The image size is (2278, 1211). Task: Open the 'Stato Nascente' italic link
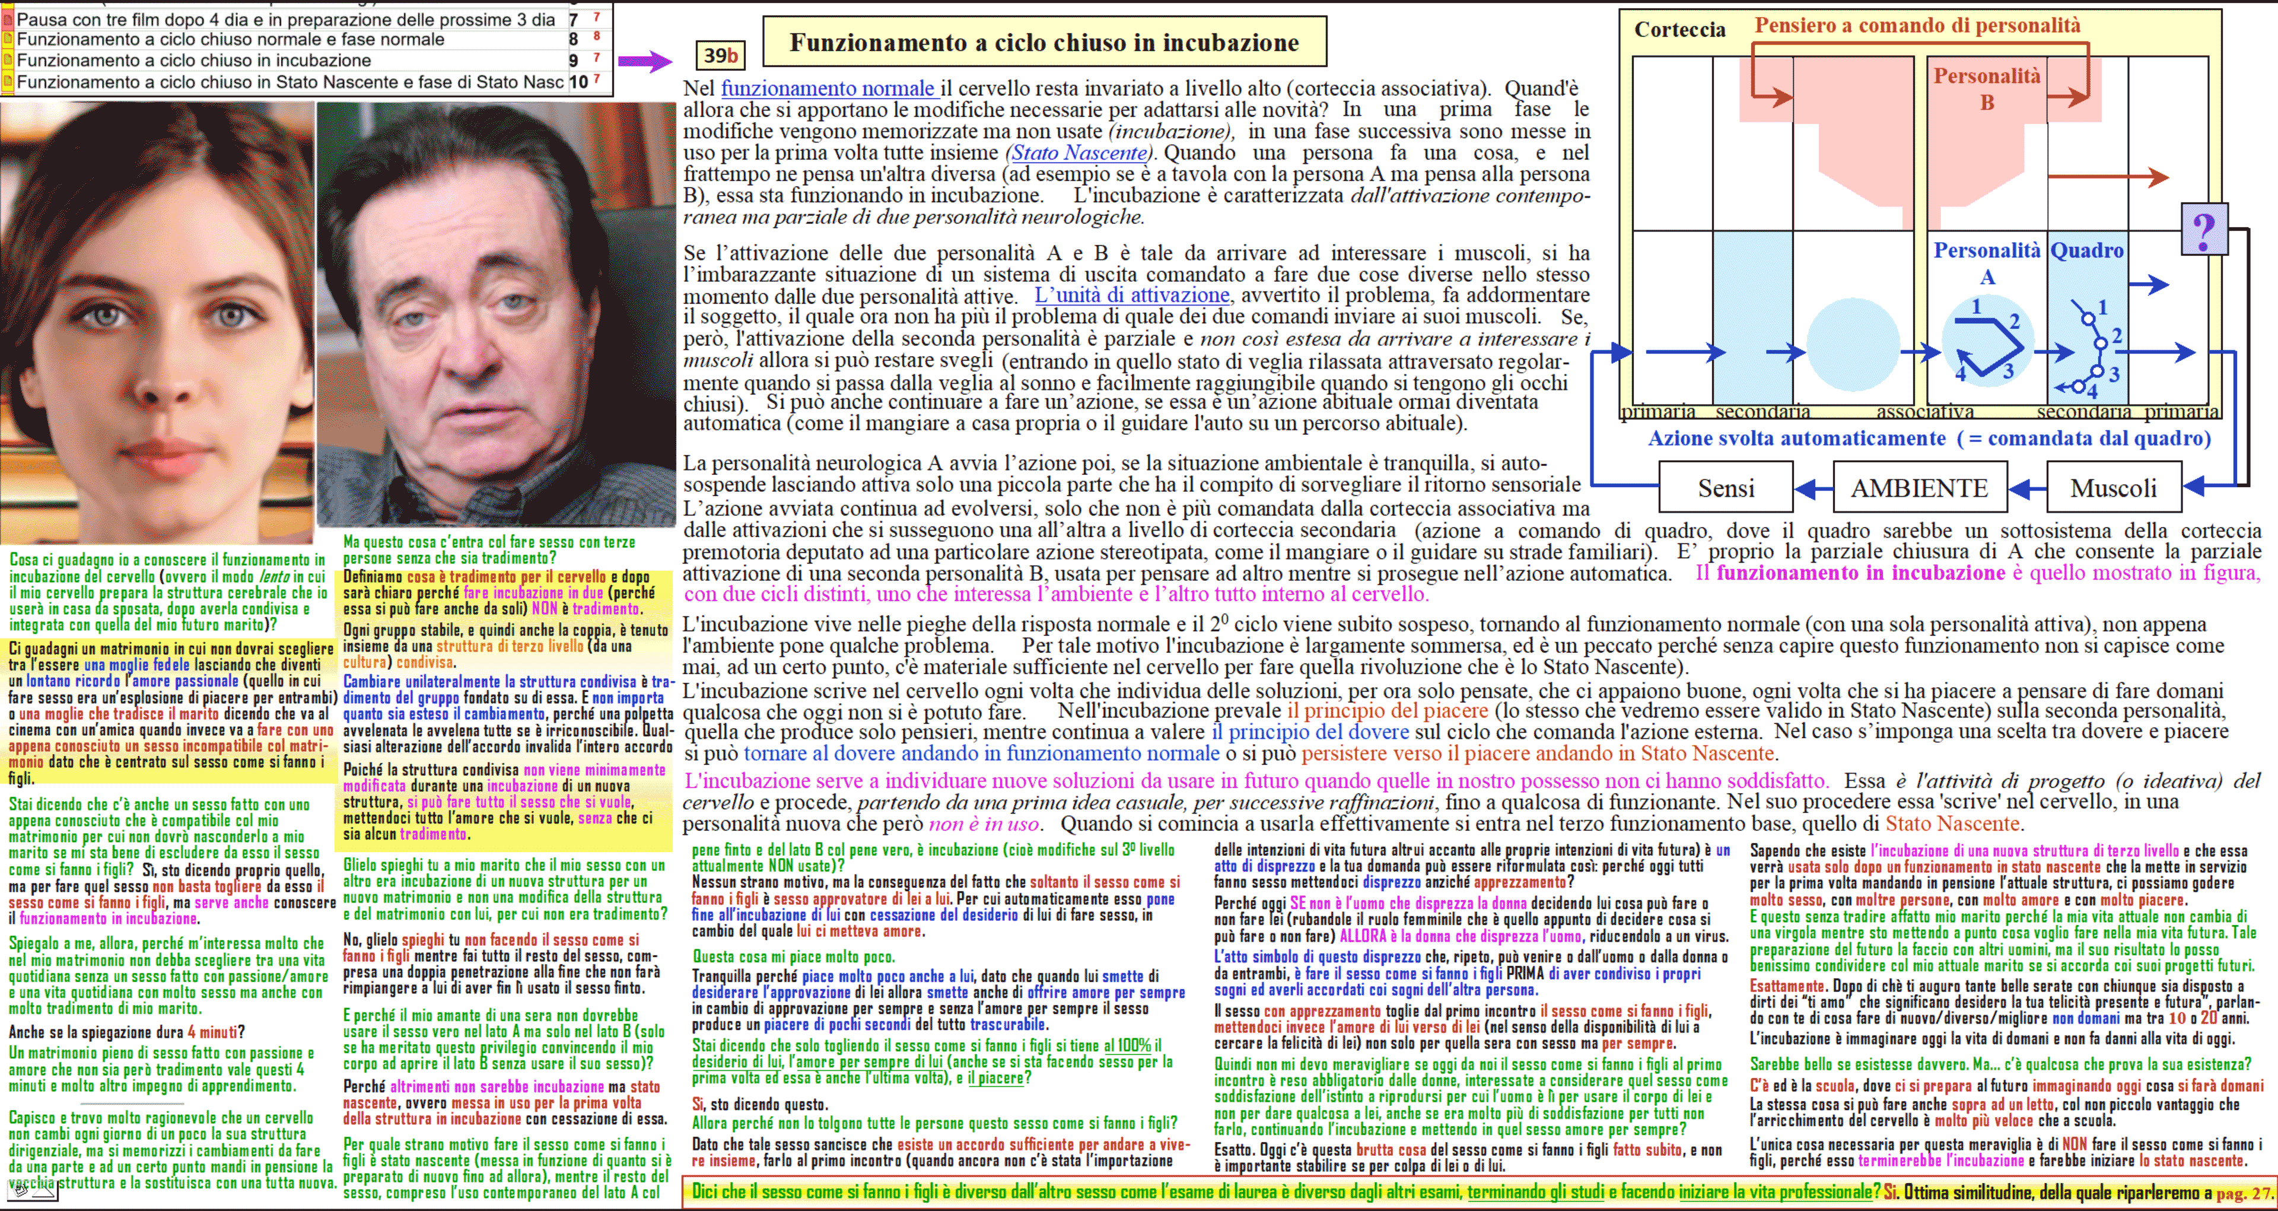pos(1079,152)
